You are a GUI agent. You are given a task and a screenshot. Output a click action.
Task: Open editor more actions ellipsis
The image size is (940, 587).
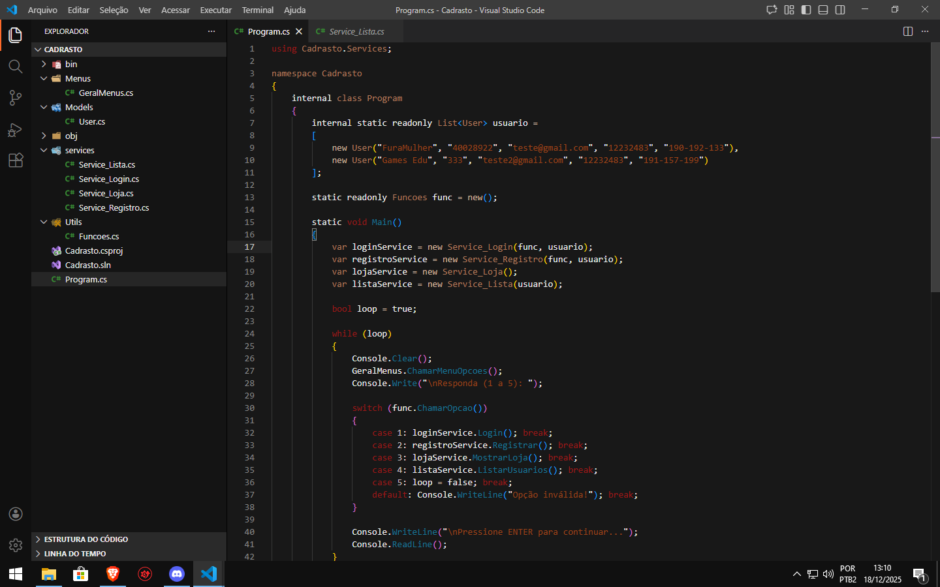pos(925,31)
